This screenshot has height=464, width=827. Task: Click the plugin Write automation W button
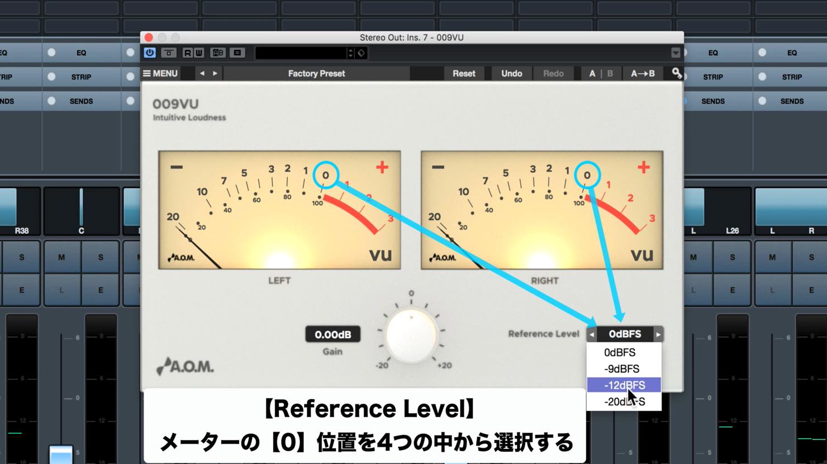198,53
